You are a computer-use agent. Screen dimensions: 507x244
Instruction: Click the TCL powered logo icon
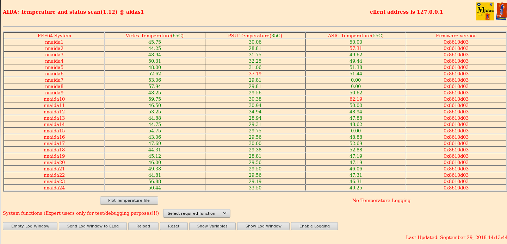(x=501, y=12)
